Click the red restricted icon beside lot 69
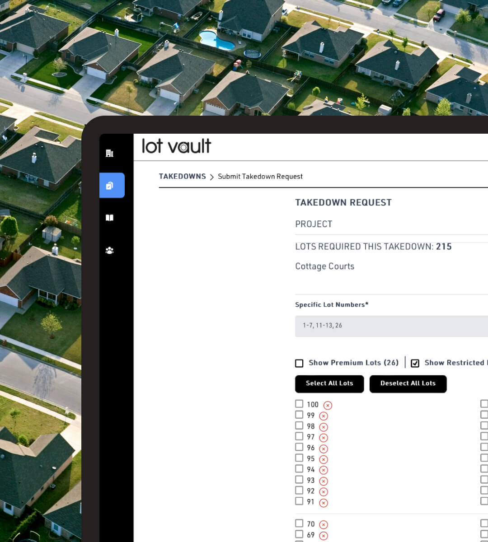The image size is (488, 542). point(324,536)
